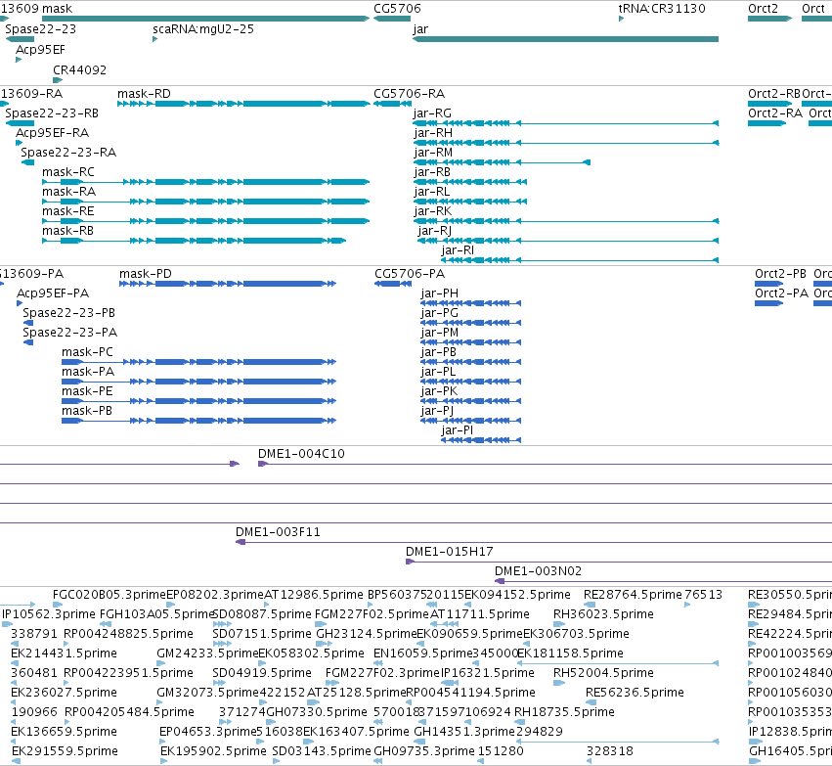Click the jar-PI protein glyph

pos(481,440)
